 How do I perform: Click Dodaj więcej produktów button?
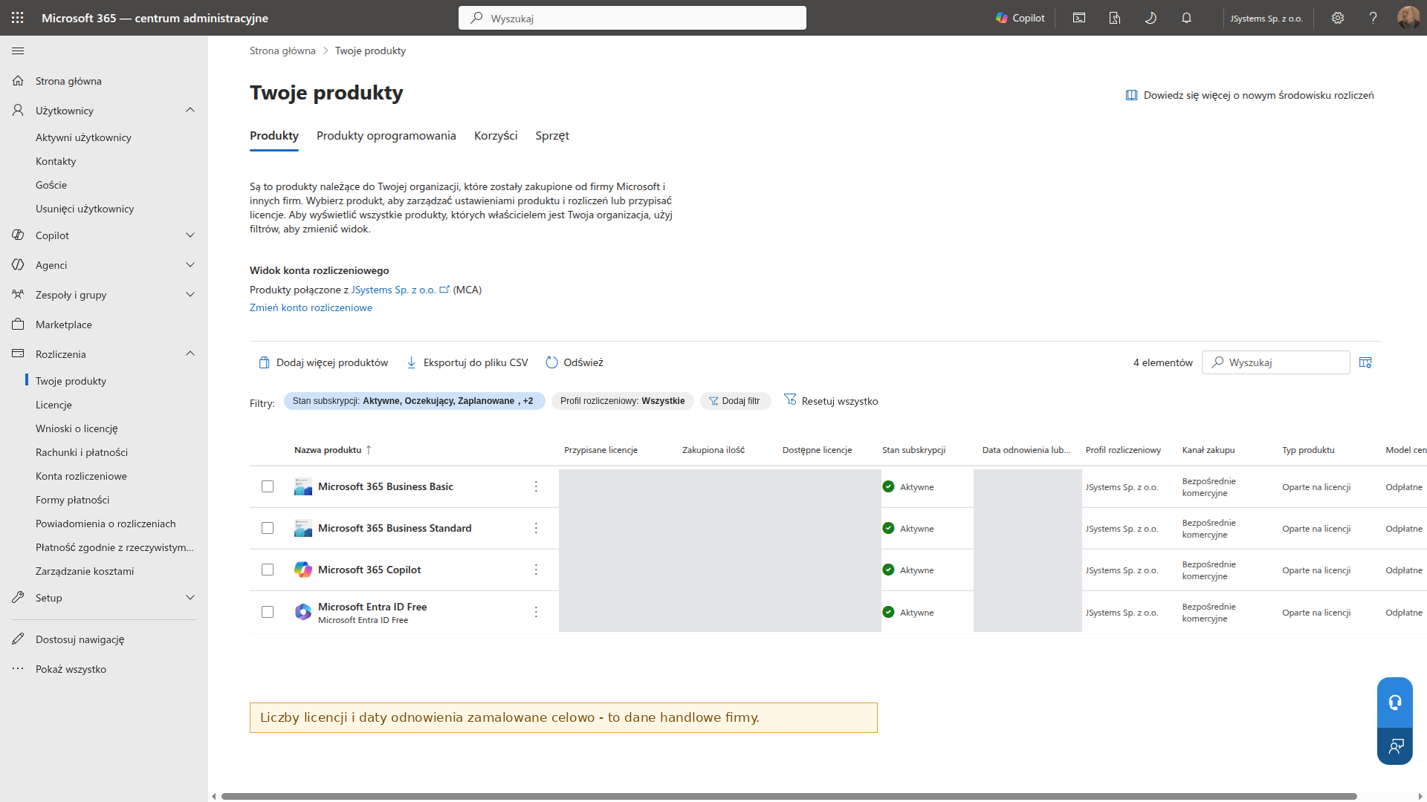[323, 362]
